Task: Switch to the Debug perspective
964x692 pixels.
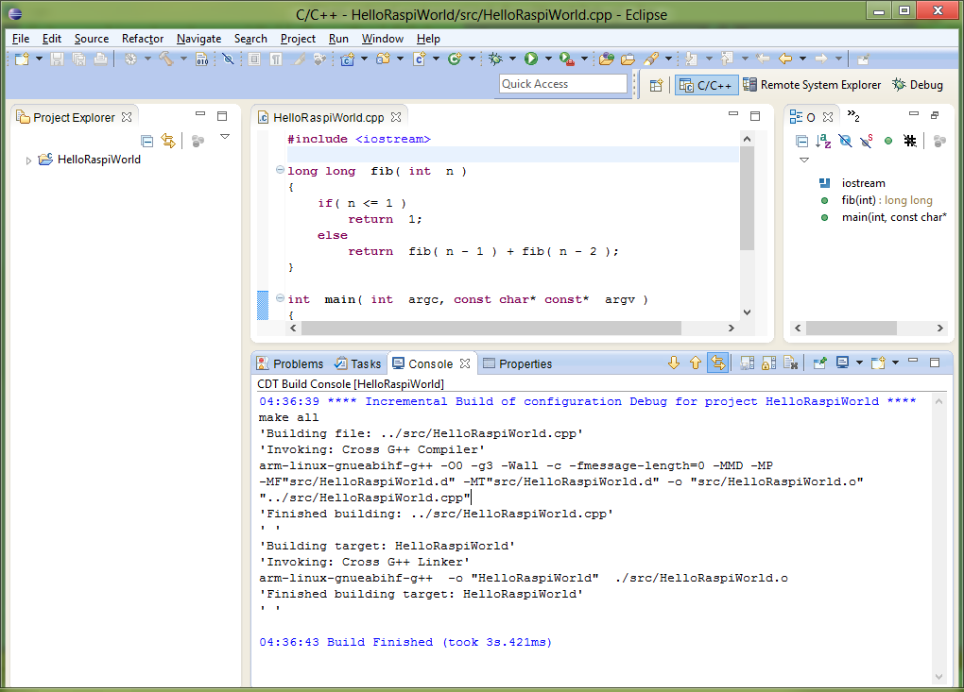Action: pyautogui.click(x=918, y=85)
